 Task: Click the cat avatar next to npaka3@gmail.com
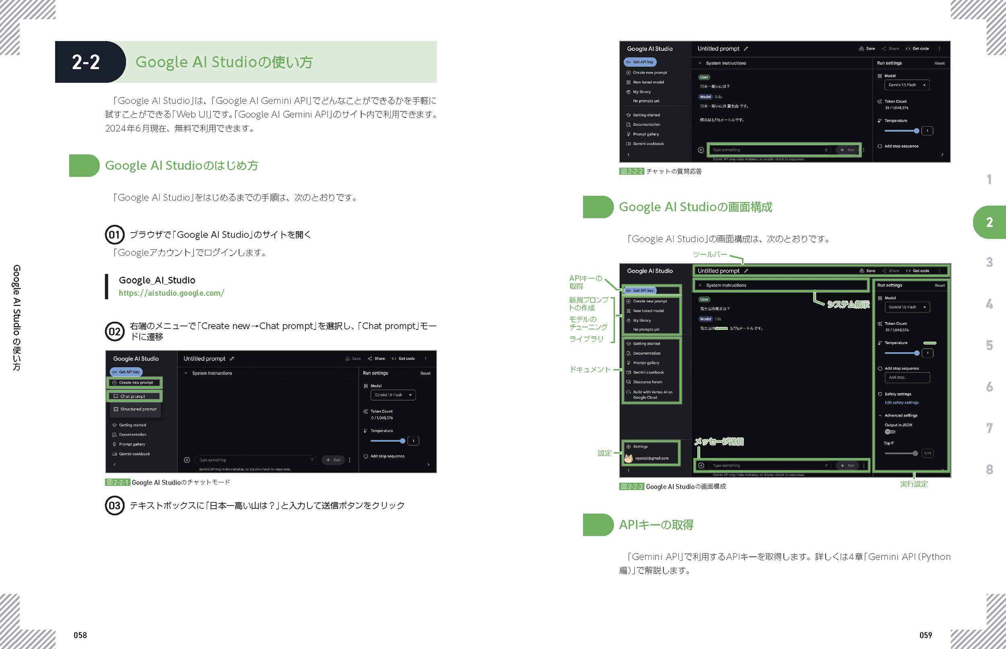tap(628, 458)
